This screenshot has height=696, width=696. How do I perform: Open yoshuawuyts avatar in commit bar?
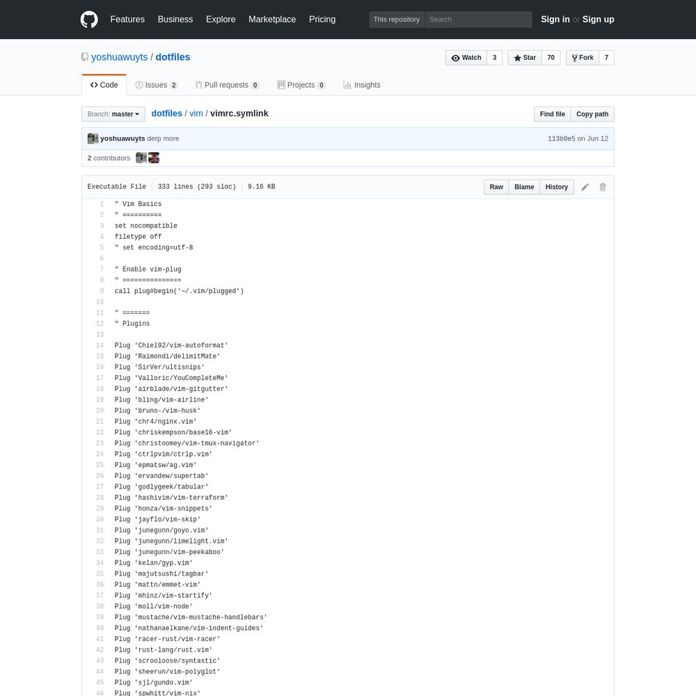pyautogui.click(x=93, y=139)
